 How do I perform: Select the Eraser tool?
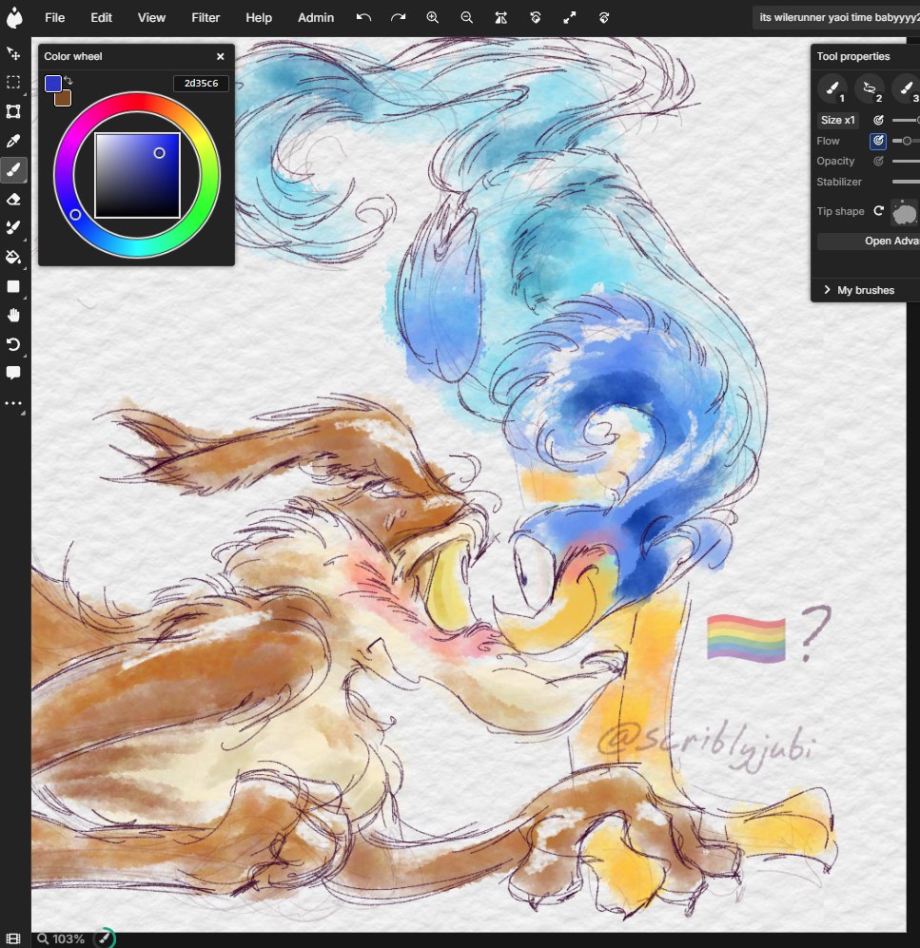pos(13,199)
